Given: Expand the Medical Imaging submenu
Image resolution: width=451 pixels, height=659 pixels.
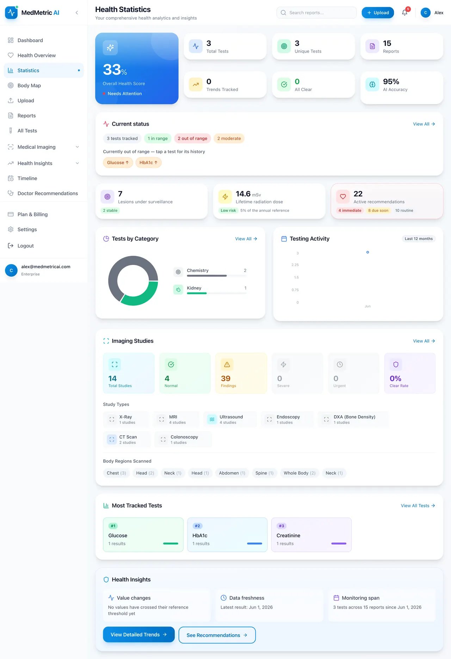Looking at the screenshot, I should pyautogui.click(x=77, y=147).
